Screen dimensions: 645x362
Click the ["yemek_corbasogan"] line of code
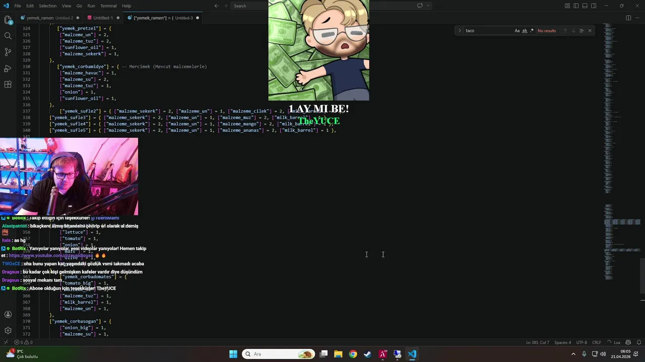point(80,321)
